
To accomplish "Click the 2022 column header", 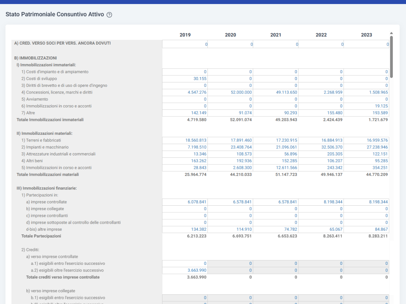I will click(x=321, y=35).
